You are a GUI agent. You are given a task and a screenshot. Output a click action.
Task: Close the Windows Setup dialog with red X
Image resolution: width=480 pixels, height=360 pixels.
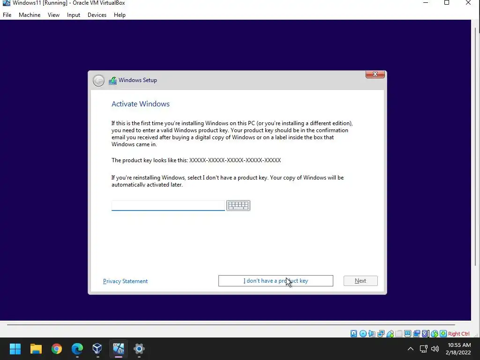[375, 74]
